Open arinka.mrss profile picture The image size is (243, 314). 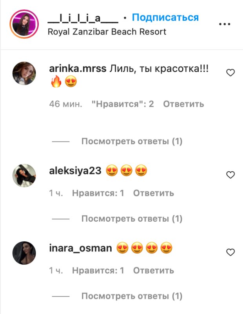24,73
